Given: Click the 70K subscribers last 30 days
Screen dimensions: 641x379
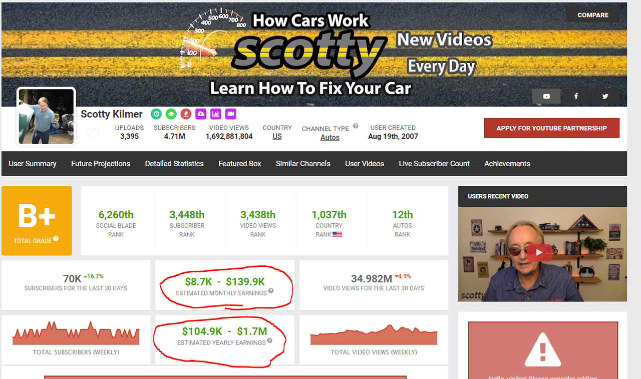Looking at the screenshot, I should [x=72, y=279].
